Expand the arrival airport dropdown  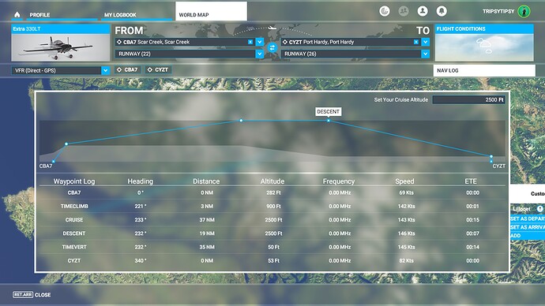point(426,42)
